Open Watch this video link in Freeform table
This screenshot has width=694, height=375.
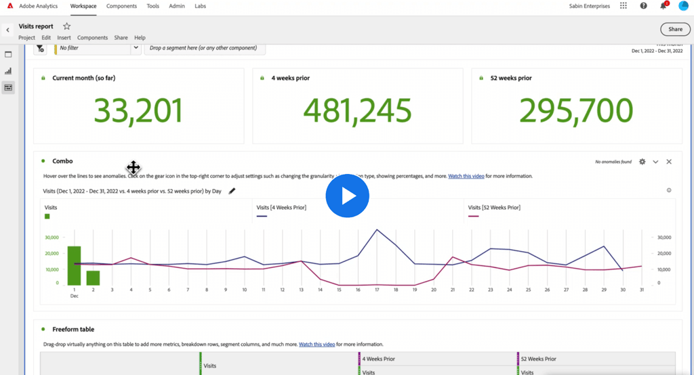317,344
